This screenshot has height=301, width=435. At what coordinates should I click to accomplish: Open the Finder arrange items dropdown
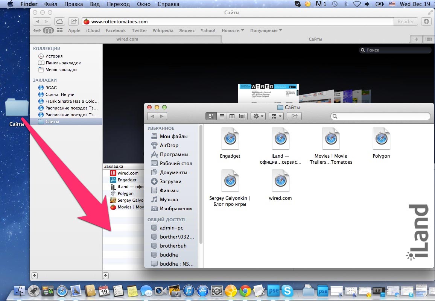pos(276,116)
